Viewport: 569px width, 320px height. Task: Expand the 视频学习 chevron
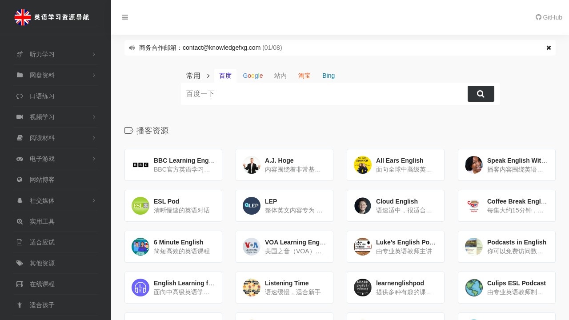tap(94, 117)
